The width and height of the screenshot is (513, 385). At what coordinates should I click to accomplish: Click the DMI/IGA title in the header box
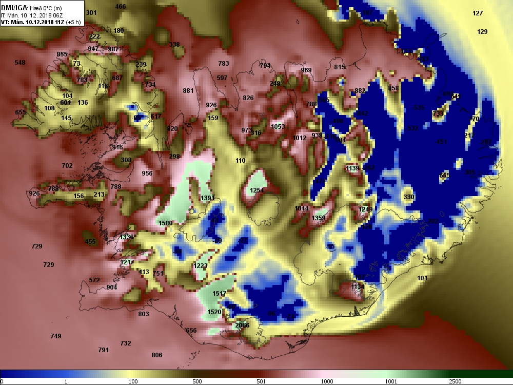pos(14,8)
